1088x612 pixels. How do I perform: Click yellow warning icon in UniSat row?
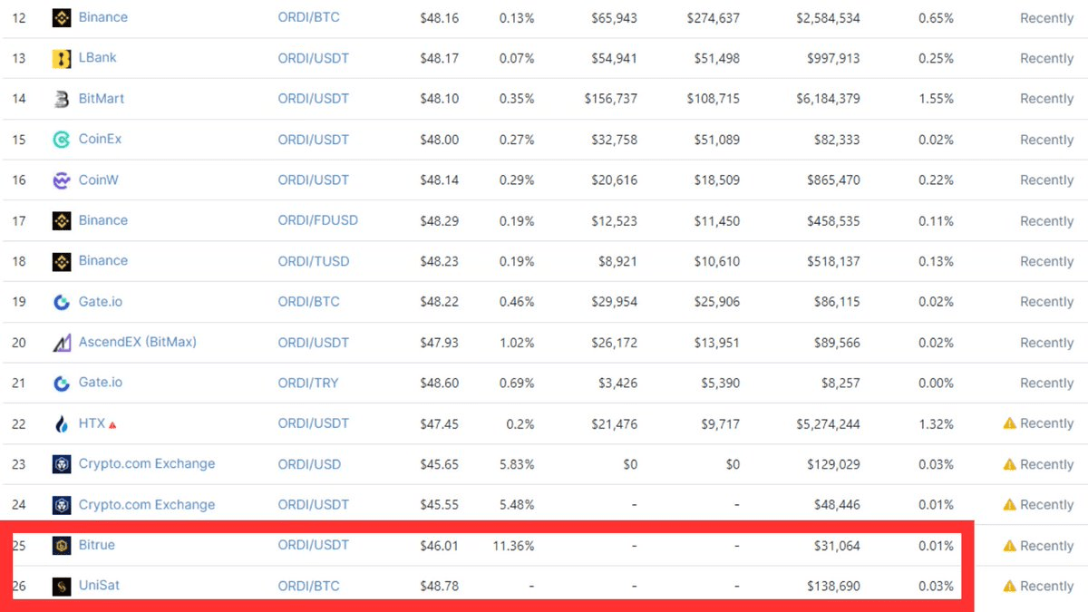click(1009, 587)
